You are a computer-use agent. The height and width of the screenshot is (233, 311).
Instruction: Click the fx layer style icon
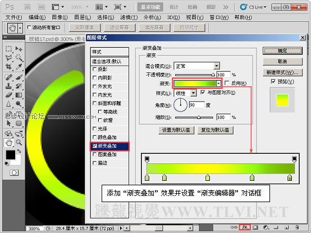[245, 227]
